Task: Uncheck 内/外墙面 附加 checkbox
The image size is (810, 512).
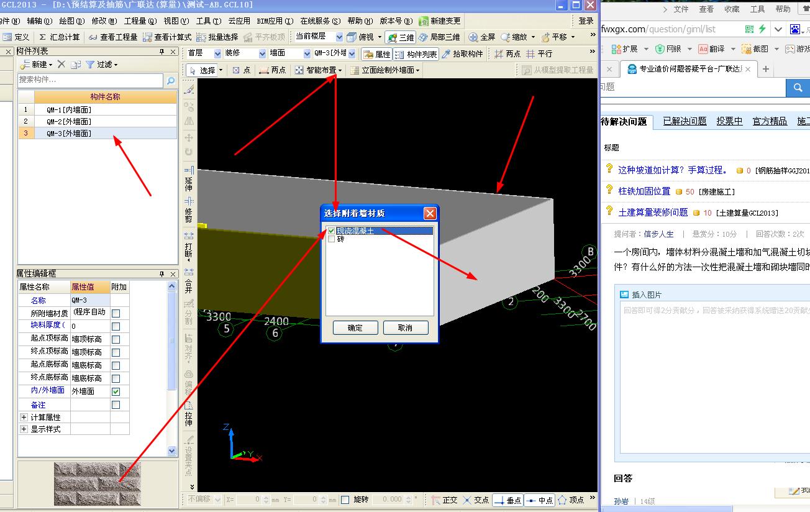Action: (x=116, y=391)
